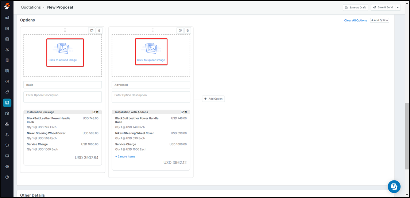Open the monitor sidebar icon
This screenshot has width=410, height=198.
(7, 156)
